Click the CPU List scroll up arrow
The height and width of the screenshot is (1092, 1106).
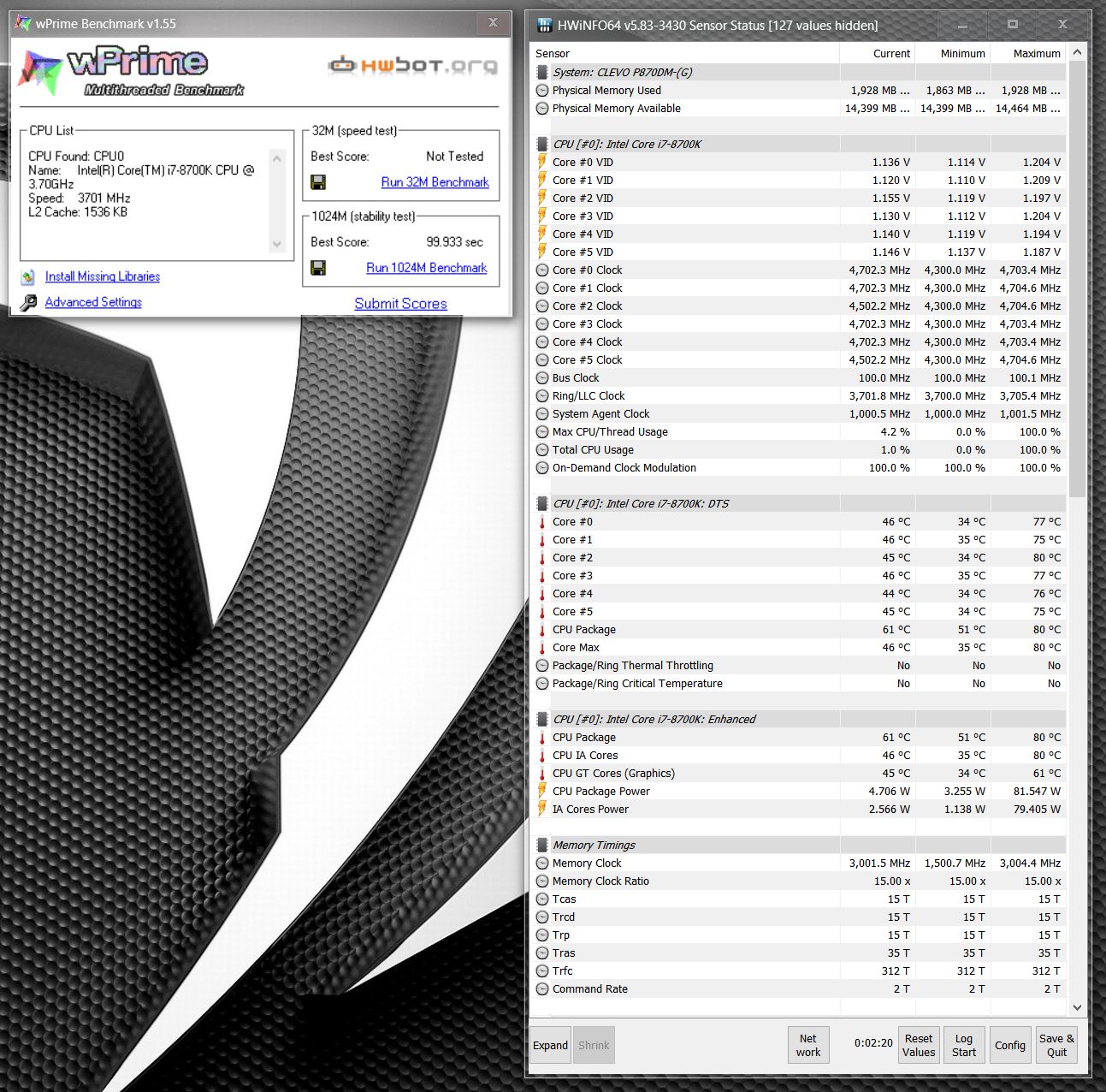[x=276, y=158]
